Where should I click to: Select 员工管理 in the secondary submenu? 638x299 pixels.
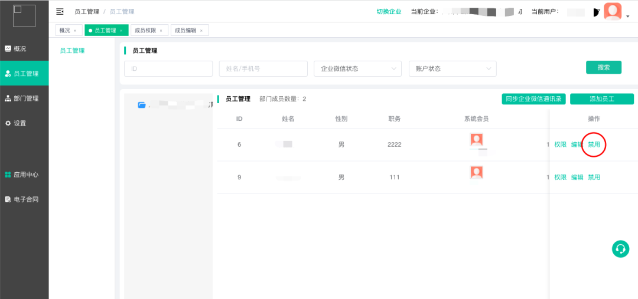tap(73, 51)
